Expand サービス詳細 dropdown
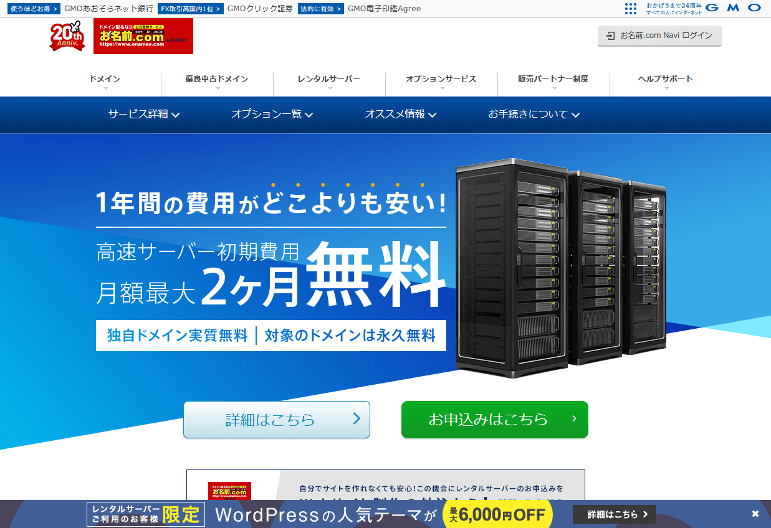Screen dimensions: 771x528 coord(144,115)
